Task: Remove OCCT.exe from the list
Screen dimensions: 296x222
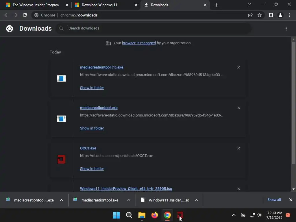Action: click(x=238, y=148)
